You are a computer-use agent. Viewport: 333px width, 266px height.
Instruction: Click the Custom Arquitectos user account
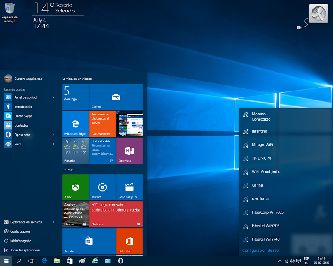[23, 79]
